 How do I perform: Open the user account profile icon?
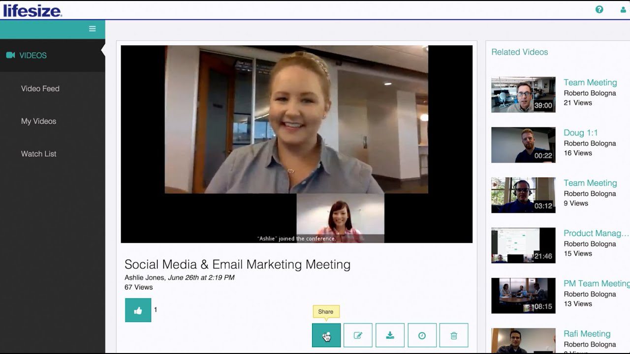coord(623,9)
